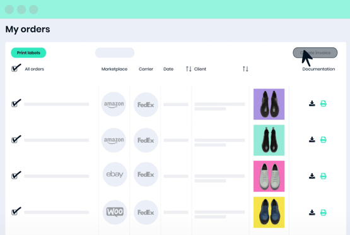Click FedEx carrier logo in Woo row
350x235 pixels.
click(x=146, y=212)
